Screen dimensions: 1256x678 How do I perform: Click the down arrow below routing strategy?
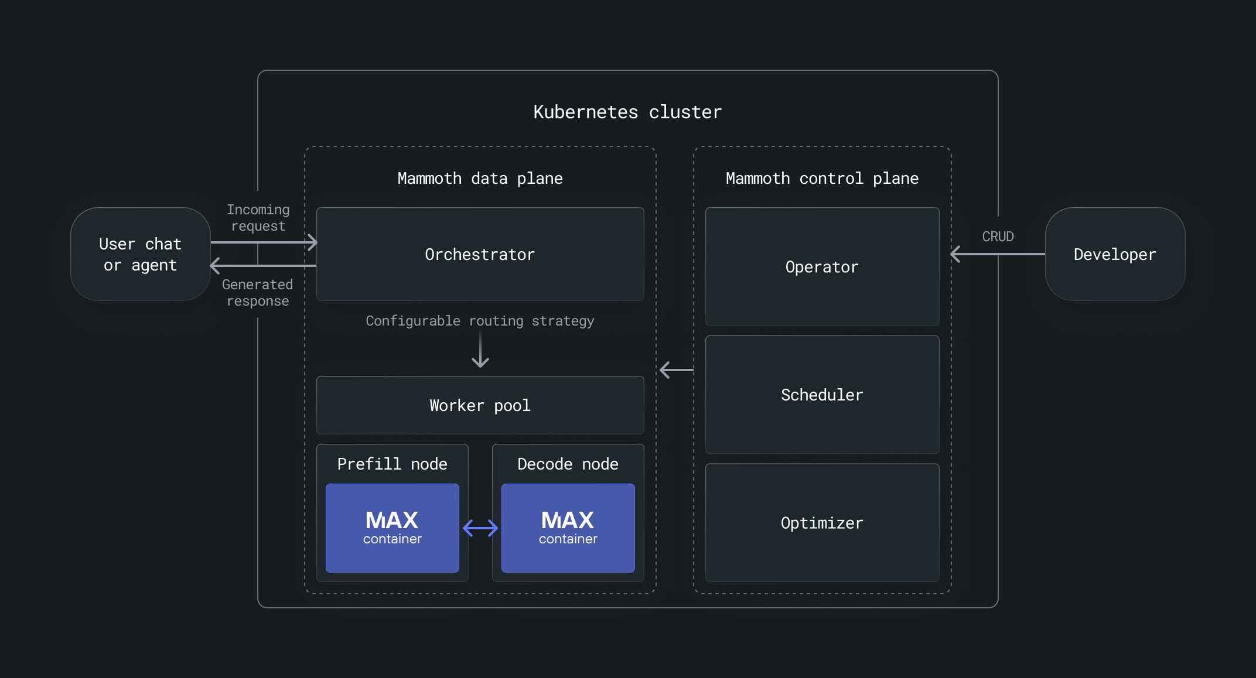click(480, 352)
